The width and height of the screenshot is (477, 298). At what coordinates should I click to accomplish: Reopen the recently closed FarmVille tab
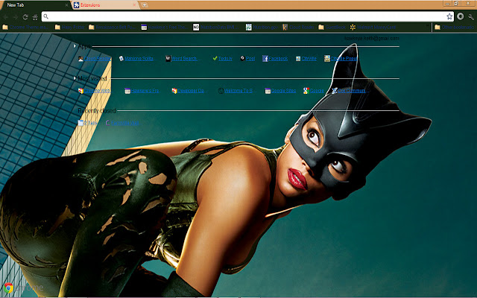click(x=122, y=123)
